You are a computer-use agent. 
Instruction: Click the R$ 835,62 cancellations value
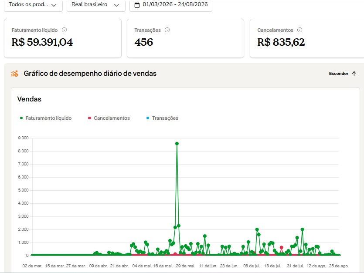point(281,42)
